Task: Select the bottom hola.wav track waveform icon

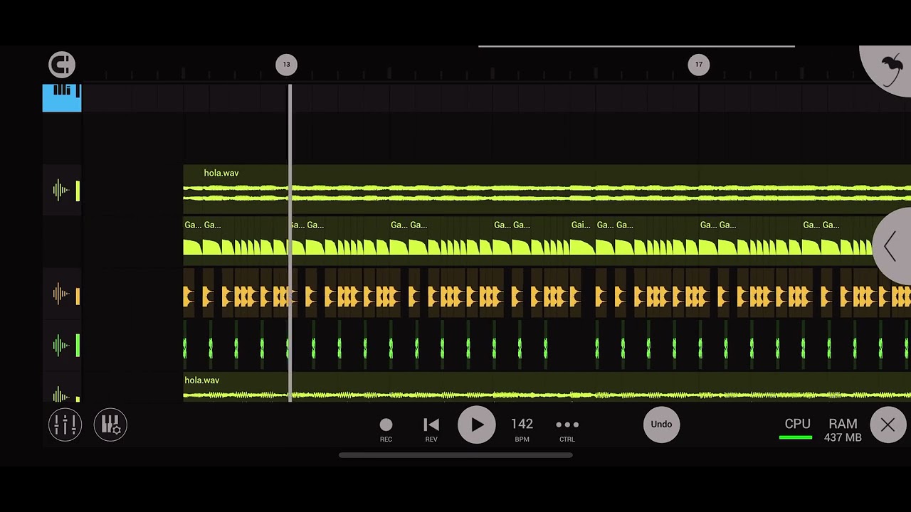Action: point(60,395)
